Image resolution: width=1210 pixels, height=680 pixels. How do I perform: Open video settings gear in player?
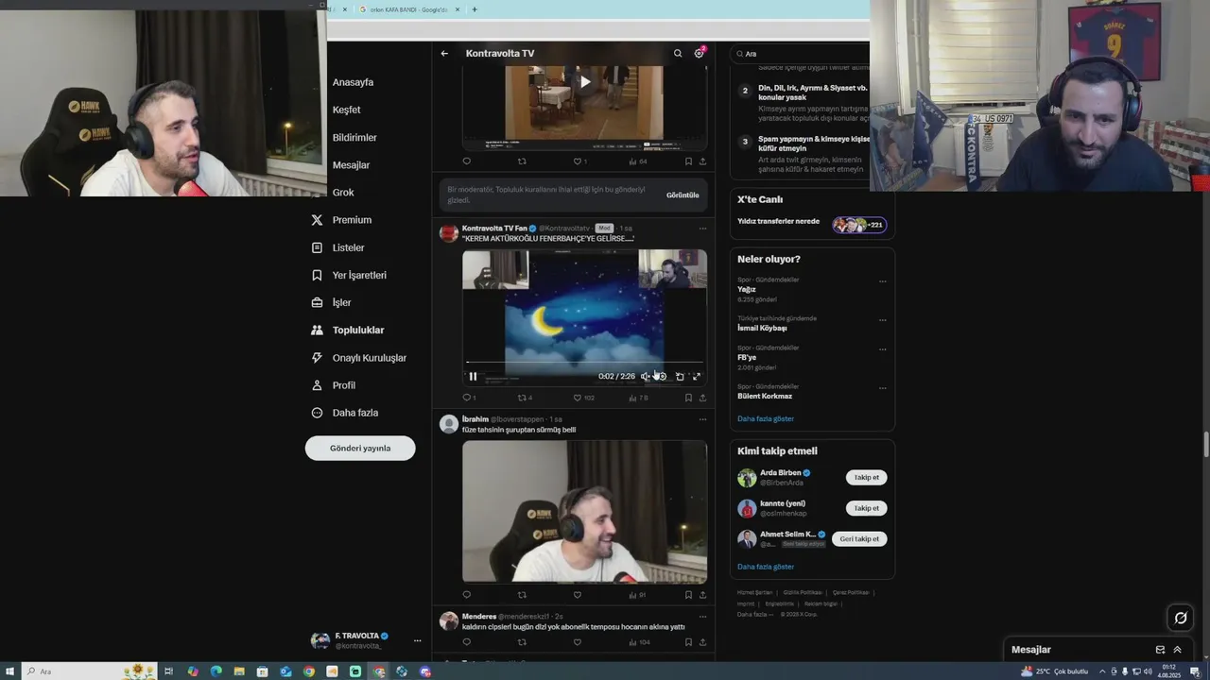pos(662,376)
